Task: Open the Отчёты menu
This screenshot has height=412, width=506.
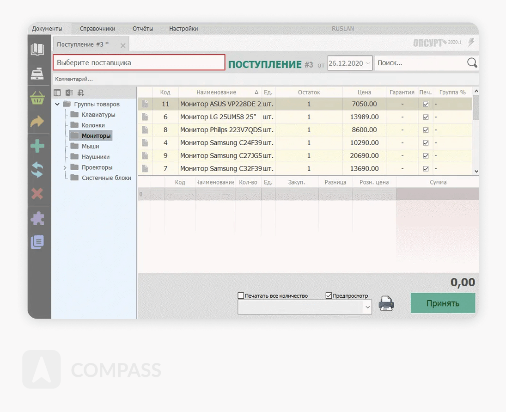Action: [142, 29]
